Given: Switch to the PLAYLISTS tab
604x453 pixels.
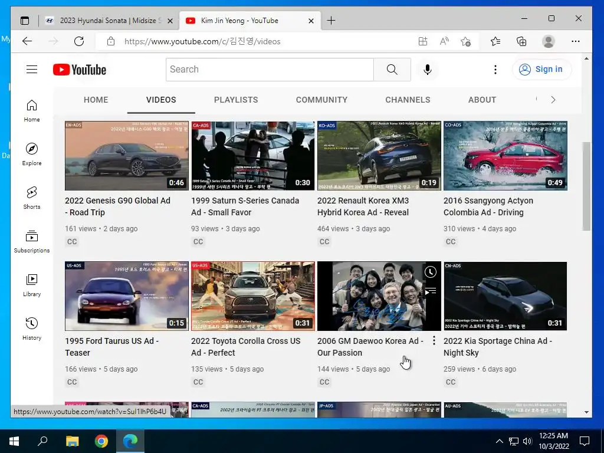Looking at the screenshot, I should coord(236,100).
